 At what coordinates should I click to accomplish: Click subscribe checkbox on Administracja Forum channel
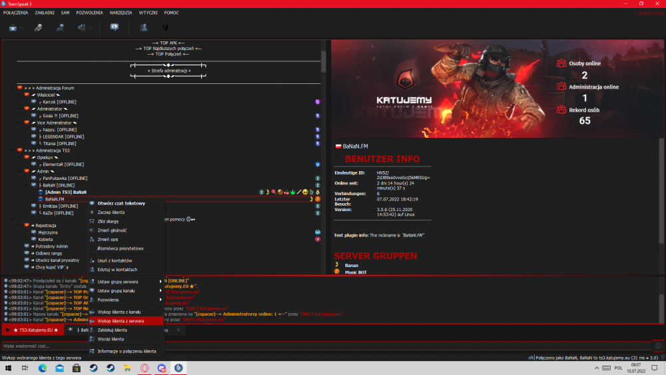[x=19, y=88]
